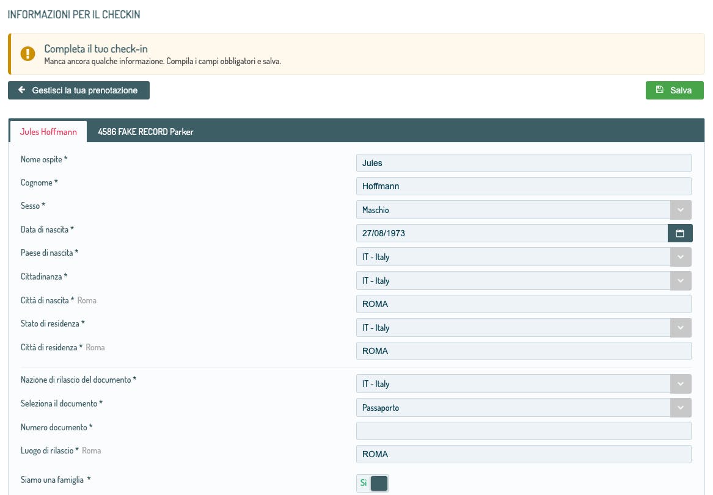Screen dimensions: 713x495
Task: Click the back arrow icon on Gestisci button
Action: 22,90
